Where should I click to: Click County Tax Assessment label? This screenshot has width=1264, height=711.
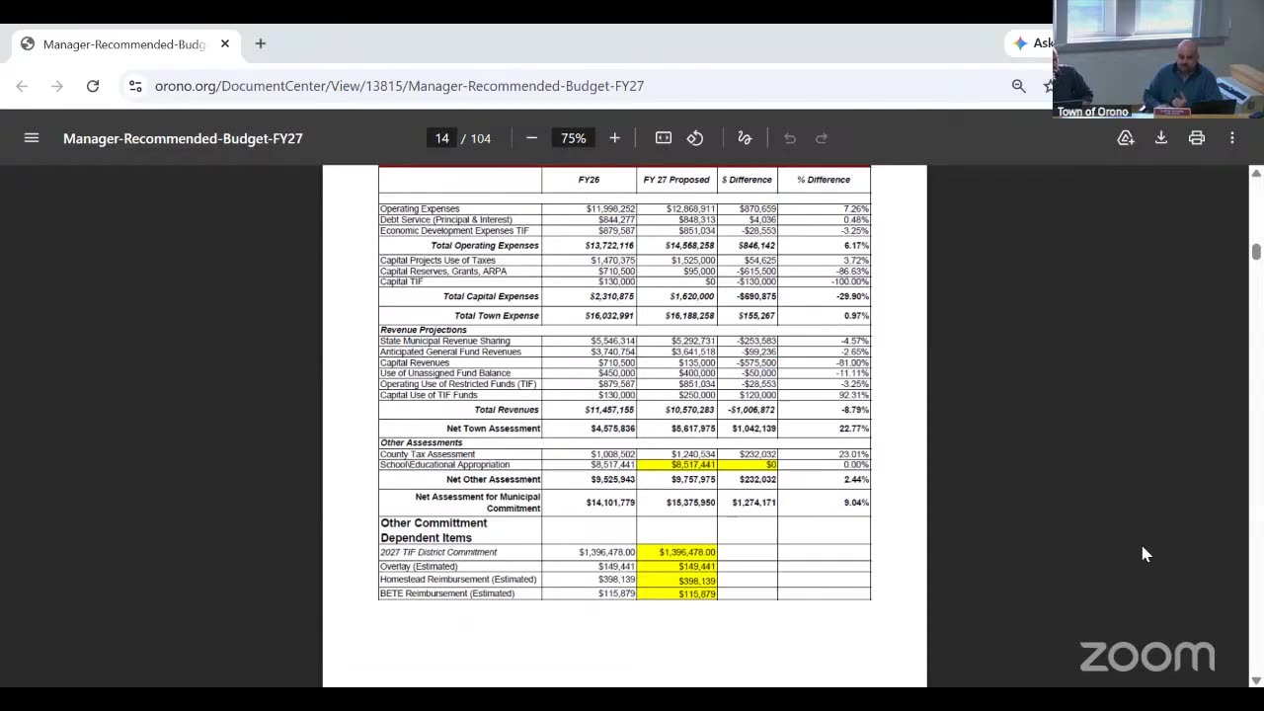click(428, 454)
